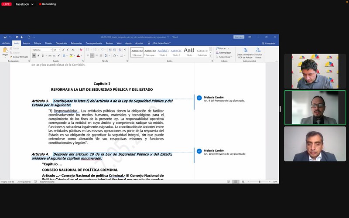Switch to the Diseño tab

pos(48,43)
